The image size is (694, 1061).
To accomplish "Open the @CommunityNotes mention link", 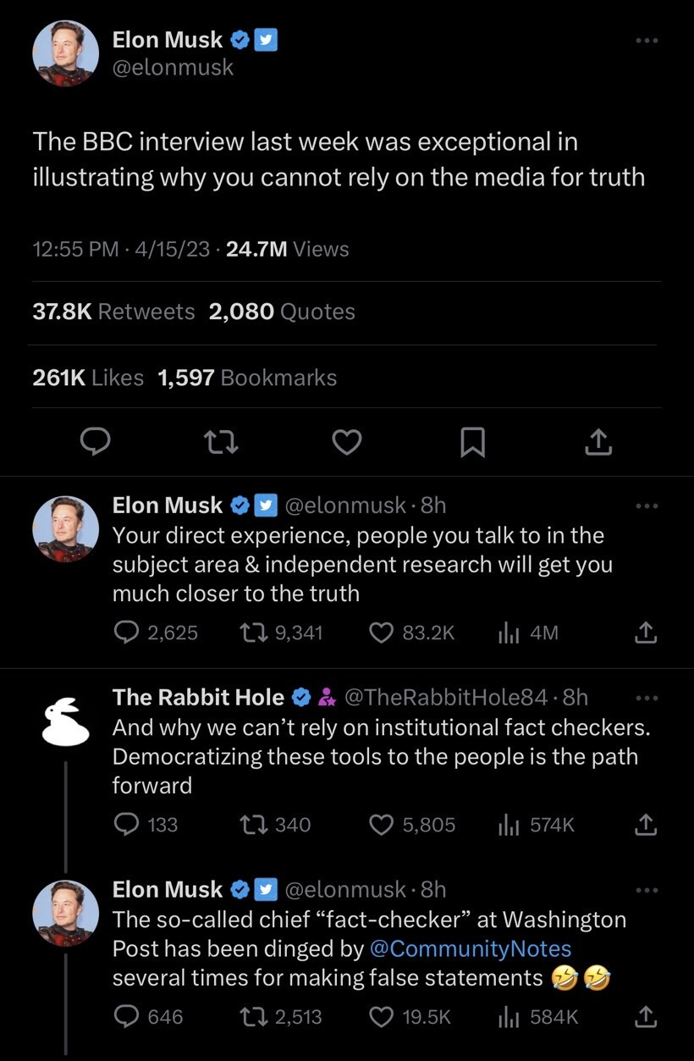I will coord(470,948).
